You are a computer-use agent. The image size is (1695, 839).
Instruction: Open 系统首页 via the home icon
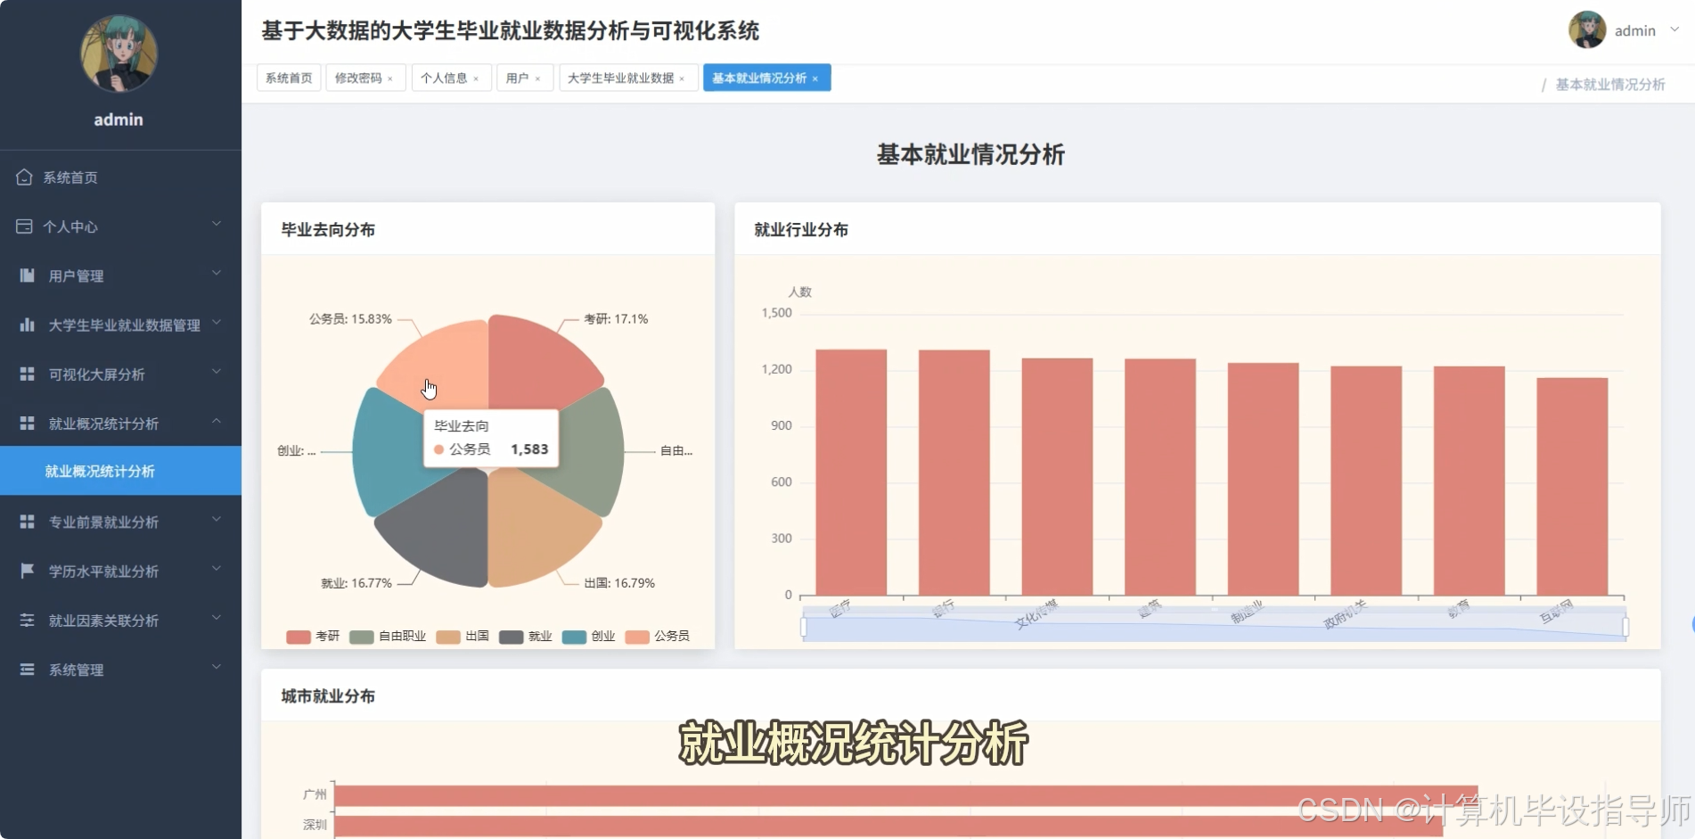(x=25, y=177)
